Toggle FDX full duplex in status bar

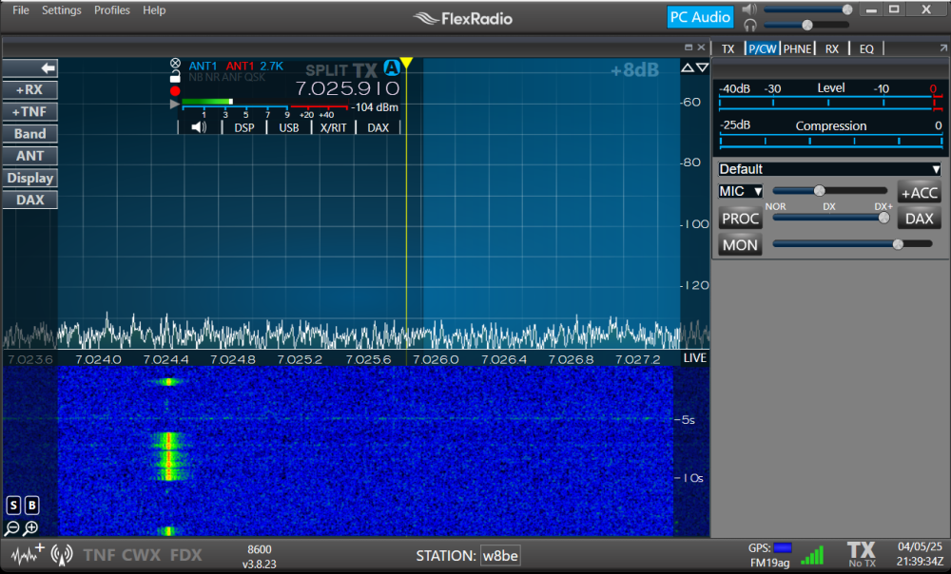point(185,555)
